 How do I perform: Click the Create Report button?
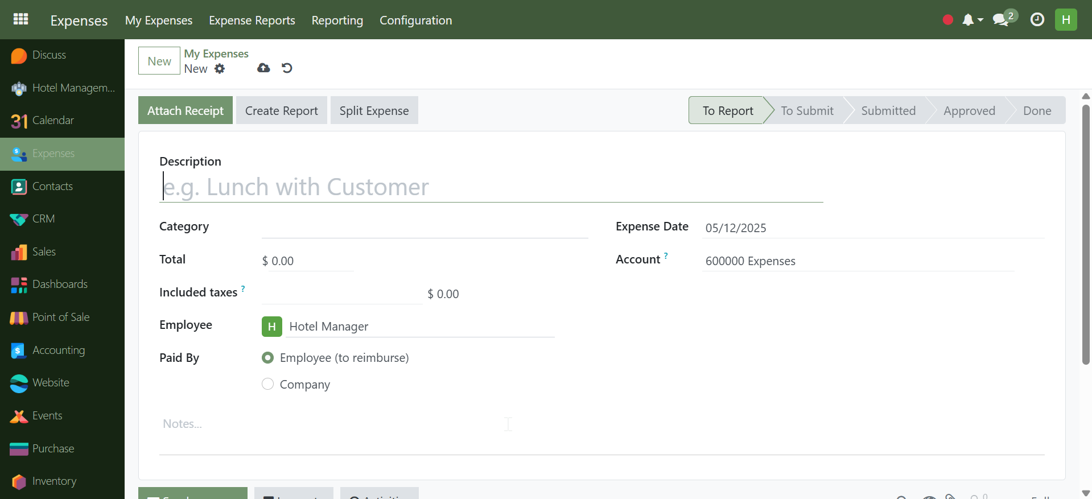tap(281, 110)
